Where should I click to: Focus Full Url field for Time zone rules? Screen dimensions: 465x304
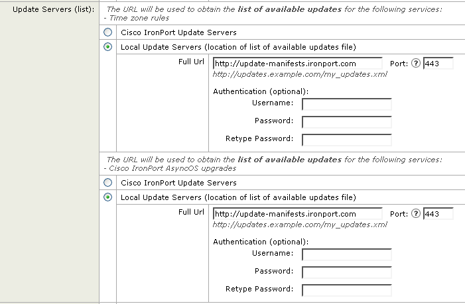tap(297, 64)
